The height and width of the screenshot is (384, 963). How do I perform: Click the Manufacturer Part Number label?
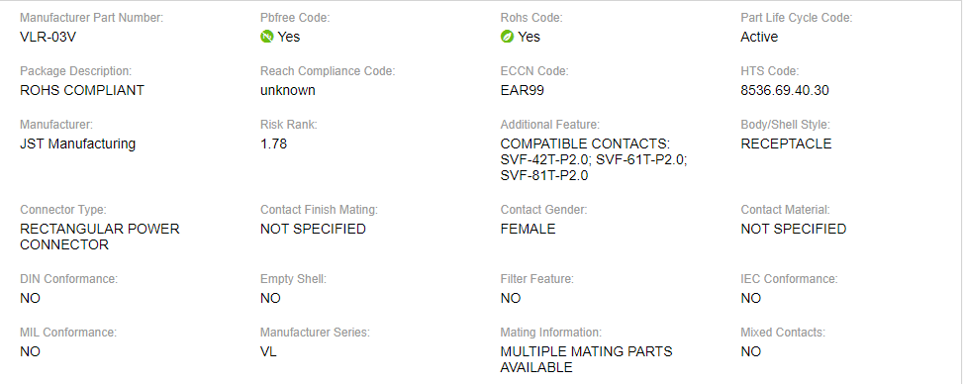pyautogui.click(x=91, y=18)
